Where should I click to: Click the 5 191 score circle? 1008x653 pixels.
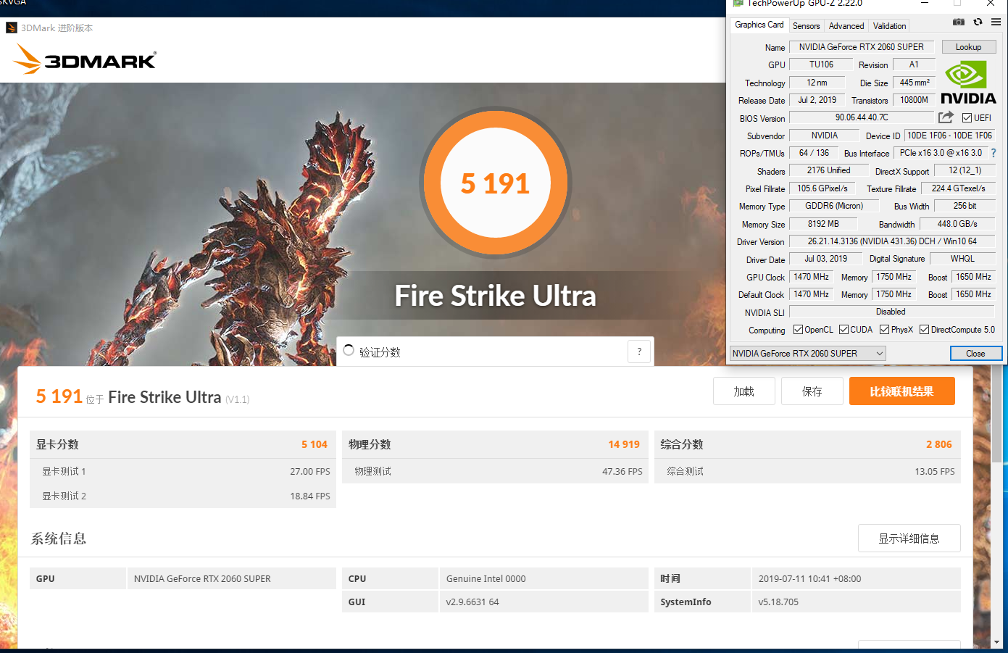pyautogui.click(x=496, y=183)
